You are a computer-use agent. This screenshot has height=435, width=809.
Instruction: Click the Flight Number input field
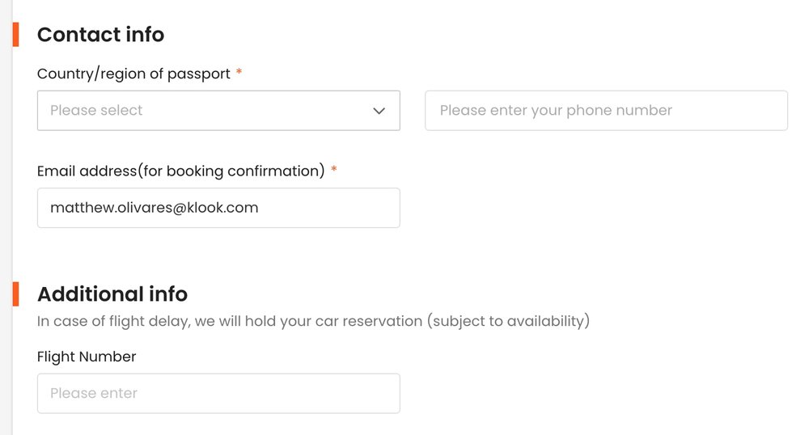click(218, 394)
